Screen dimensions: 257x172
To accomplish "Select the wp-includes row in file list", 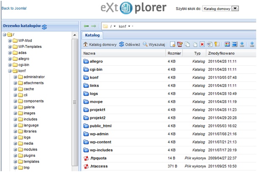I will click(x=169, y=150).
